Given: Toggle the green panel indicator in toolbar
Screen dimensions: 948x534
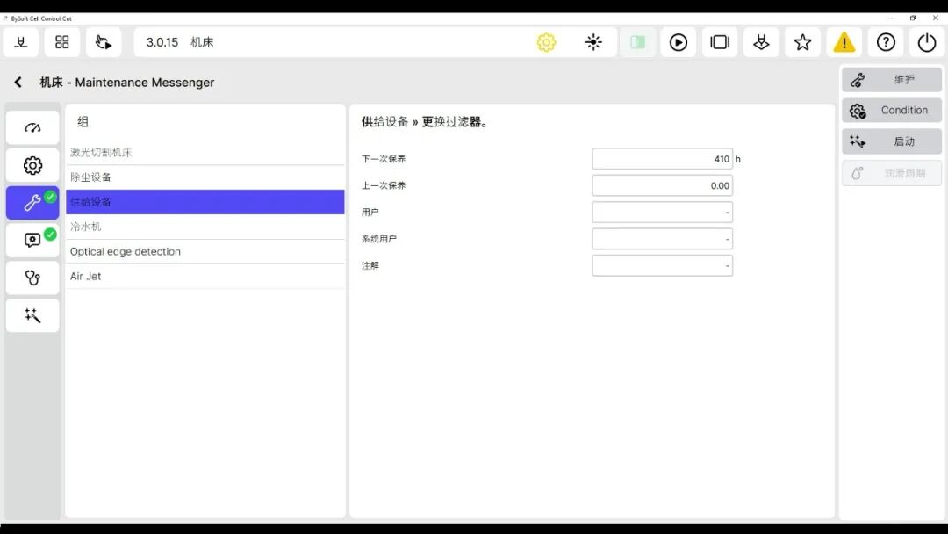Looking at the screenshot, I should click(x=638, y=42).
